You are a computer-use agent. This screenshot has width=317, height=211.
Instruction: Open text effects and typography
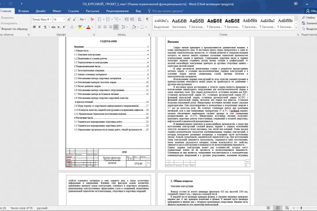72,27
